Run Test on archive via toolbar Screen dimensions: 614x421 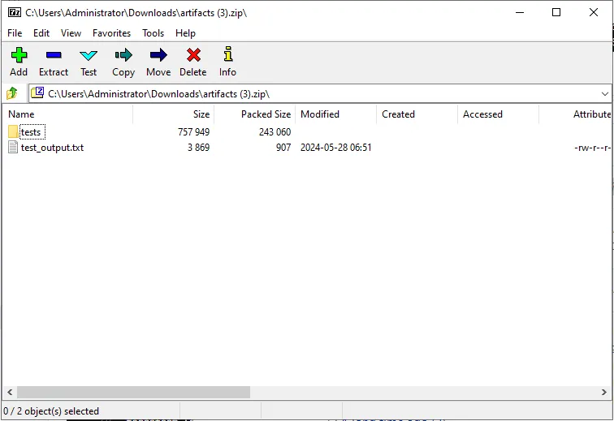tap(89, 55)
